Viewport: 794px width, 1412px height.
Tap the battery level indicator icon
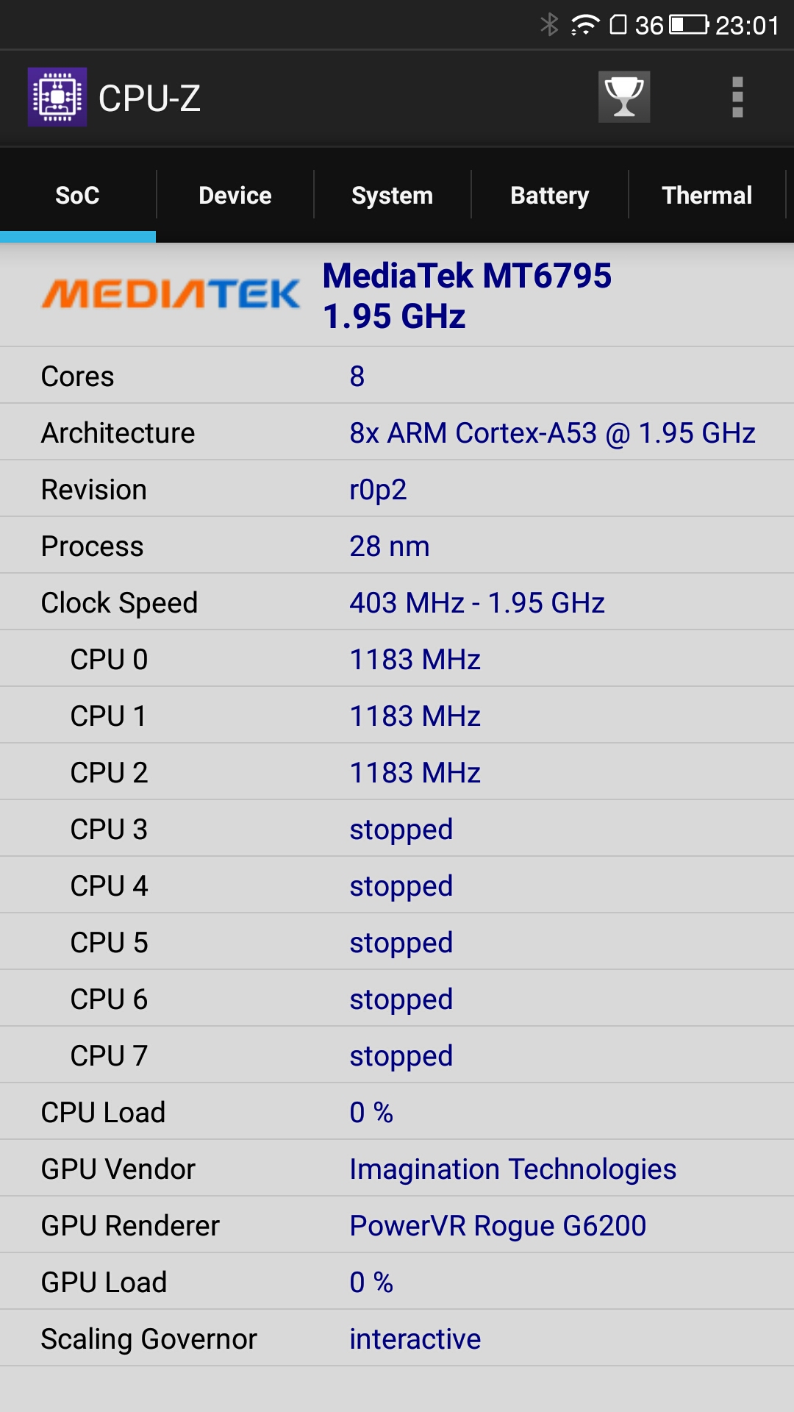pyautogui.click(x=689, y=24)
